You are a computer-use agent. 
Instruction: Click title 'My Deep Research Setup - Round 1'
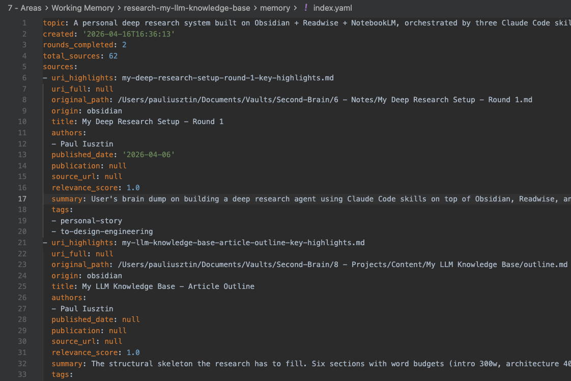[153, 122]
